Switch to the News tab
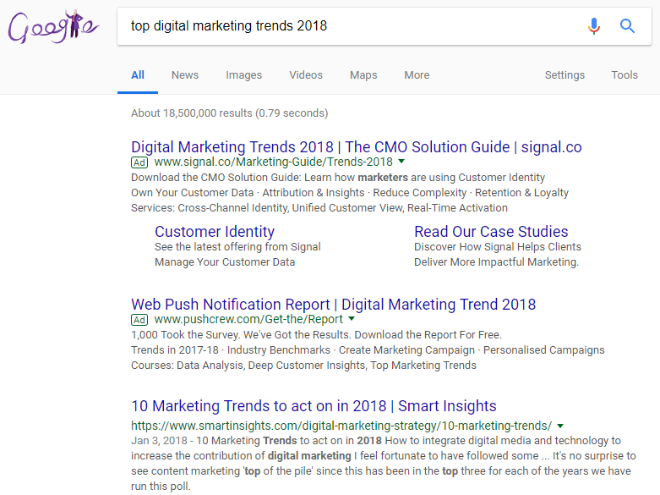Screen dimensions: 660x495 click(x=185, y=75)
